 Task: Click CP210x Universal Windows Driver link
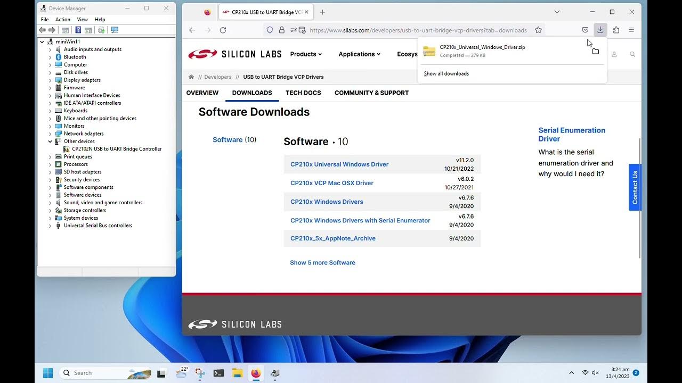pyautogui.click(x=339, y=164)
